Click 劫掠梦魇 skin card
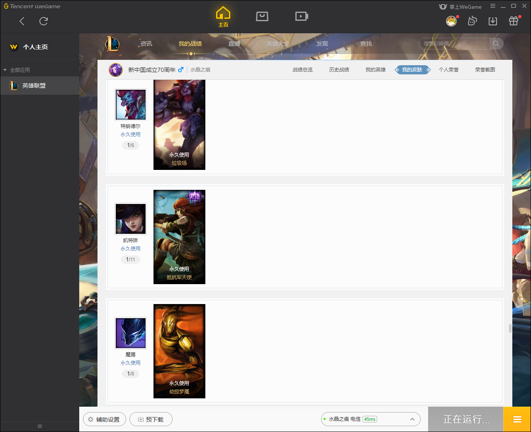Image resolution: width=531 pixels, height=432 pixels. point(179,351)
